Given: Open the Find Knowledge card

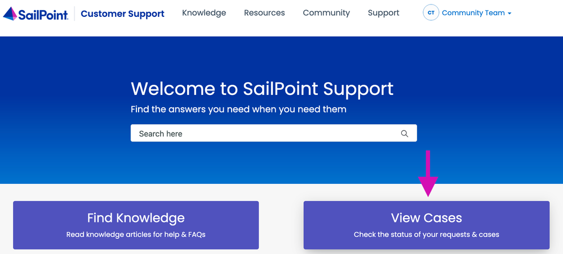Looking at the screenshot, I should 136,225.
